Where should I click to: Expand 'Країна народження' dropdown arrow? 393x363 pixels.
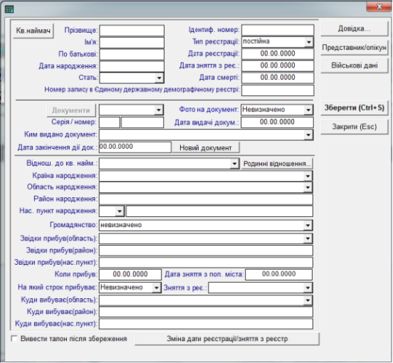pos(308,176)
